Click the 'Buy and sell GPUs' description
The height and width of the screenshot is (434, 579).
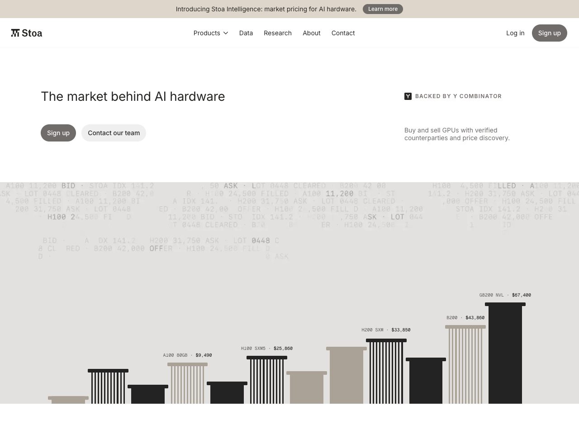pyautogui.click(x=457, y=134)
